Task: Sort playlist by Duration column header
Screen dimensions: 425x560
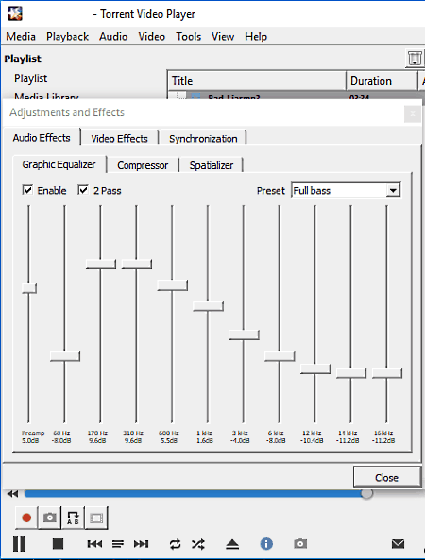Action: (x=382, y=80)
